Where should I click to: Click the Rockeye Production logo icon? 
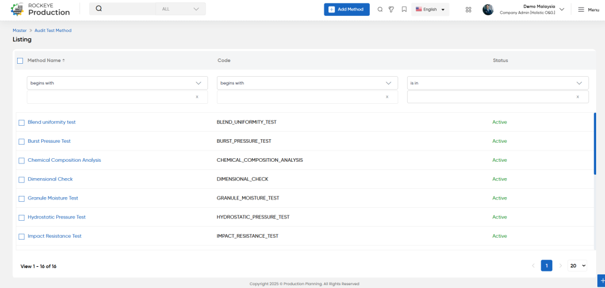pyautogui.click(x=17, y=9)
